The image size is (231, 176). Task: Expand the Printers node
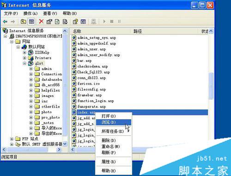point(24,58)
